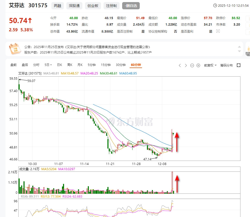Click the MA60:48.95 indicator label
This screenshot has width=250, height=217.
(128, 73)
